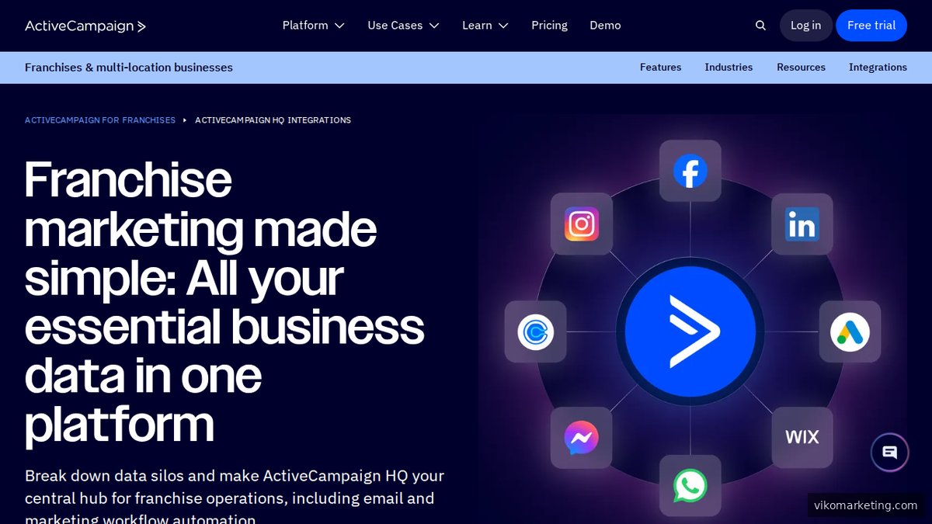Click the Google Ads icon
932x524 pixels.
850,332
